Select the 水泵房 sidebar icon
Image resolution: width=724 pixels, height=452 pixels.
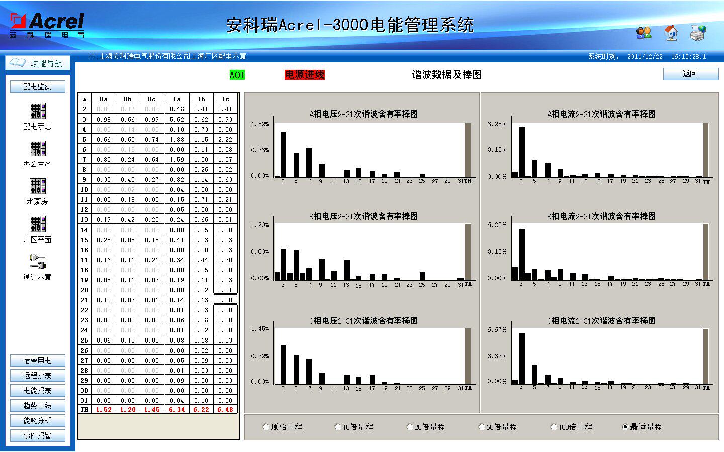click(x=38, y=186)
